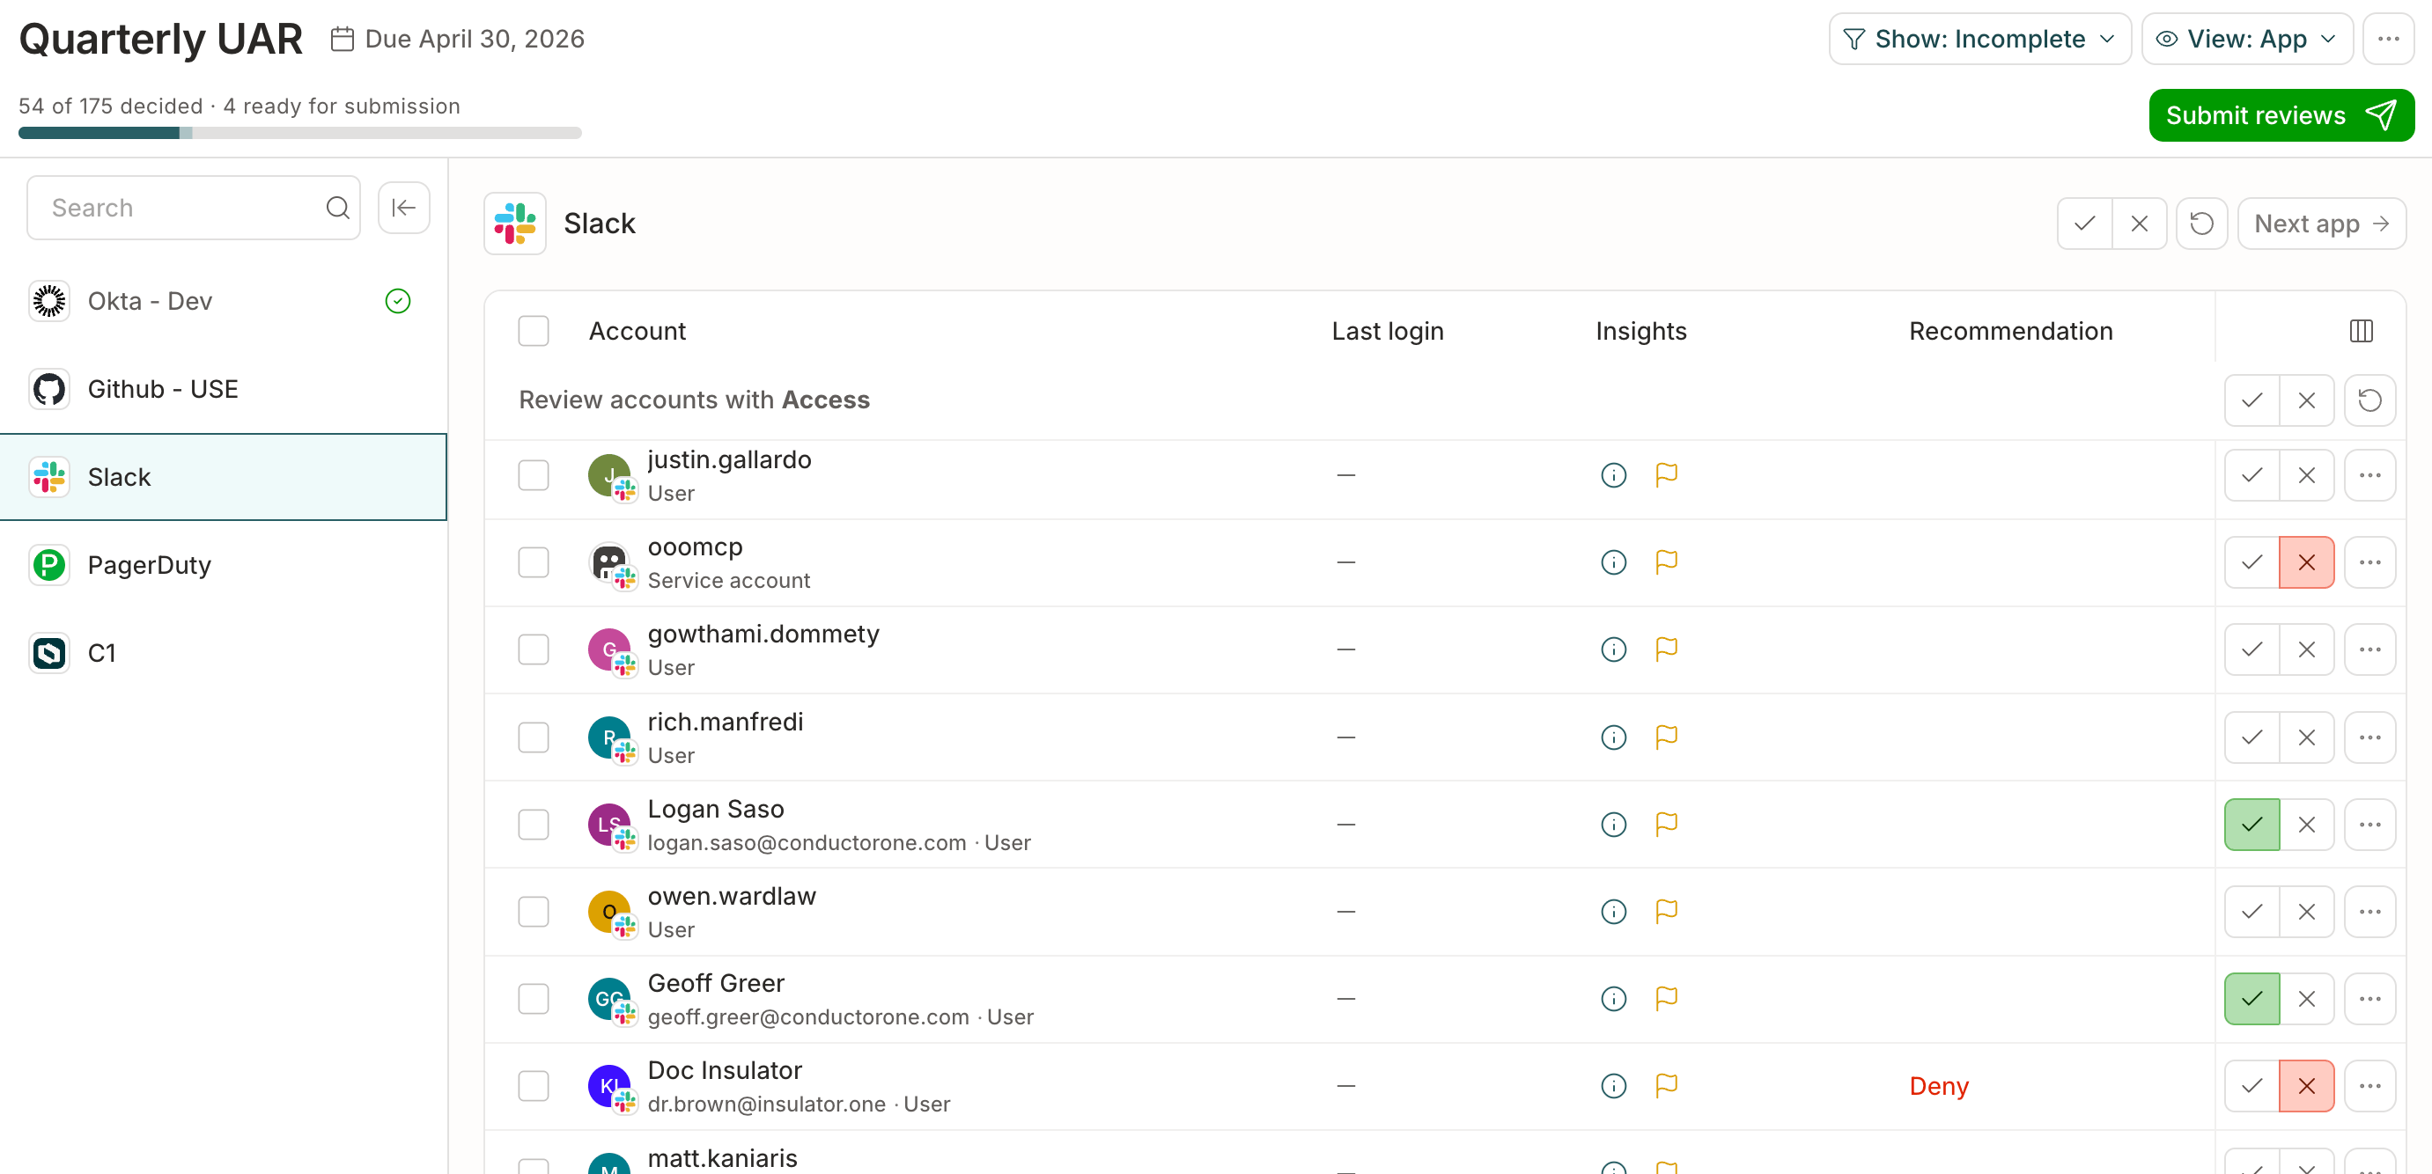Screen dimensions: 2432x1174
Task: Open info insight for rich.manfredi
Action: point(1613,737)
